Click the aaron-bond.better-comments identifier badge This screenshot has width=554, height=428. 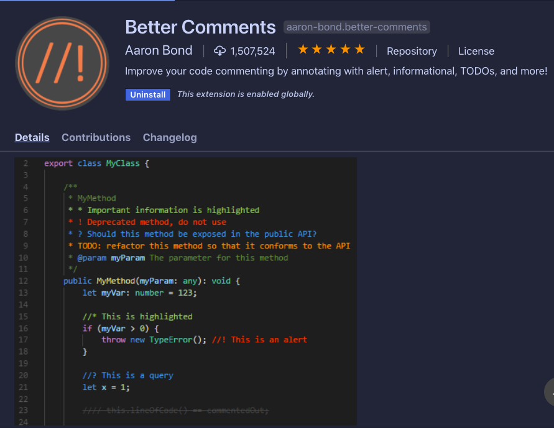tap(356, 27)
